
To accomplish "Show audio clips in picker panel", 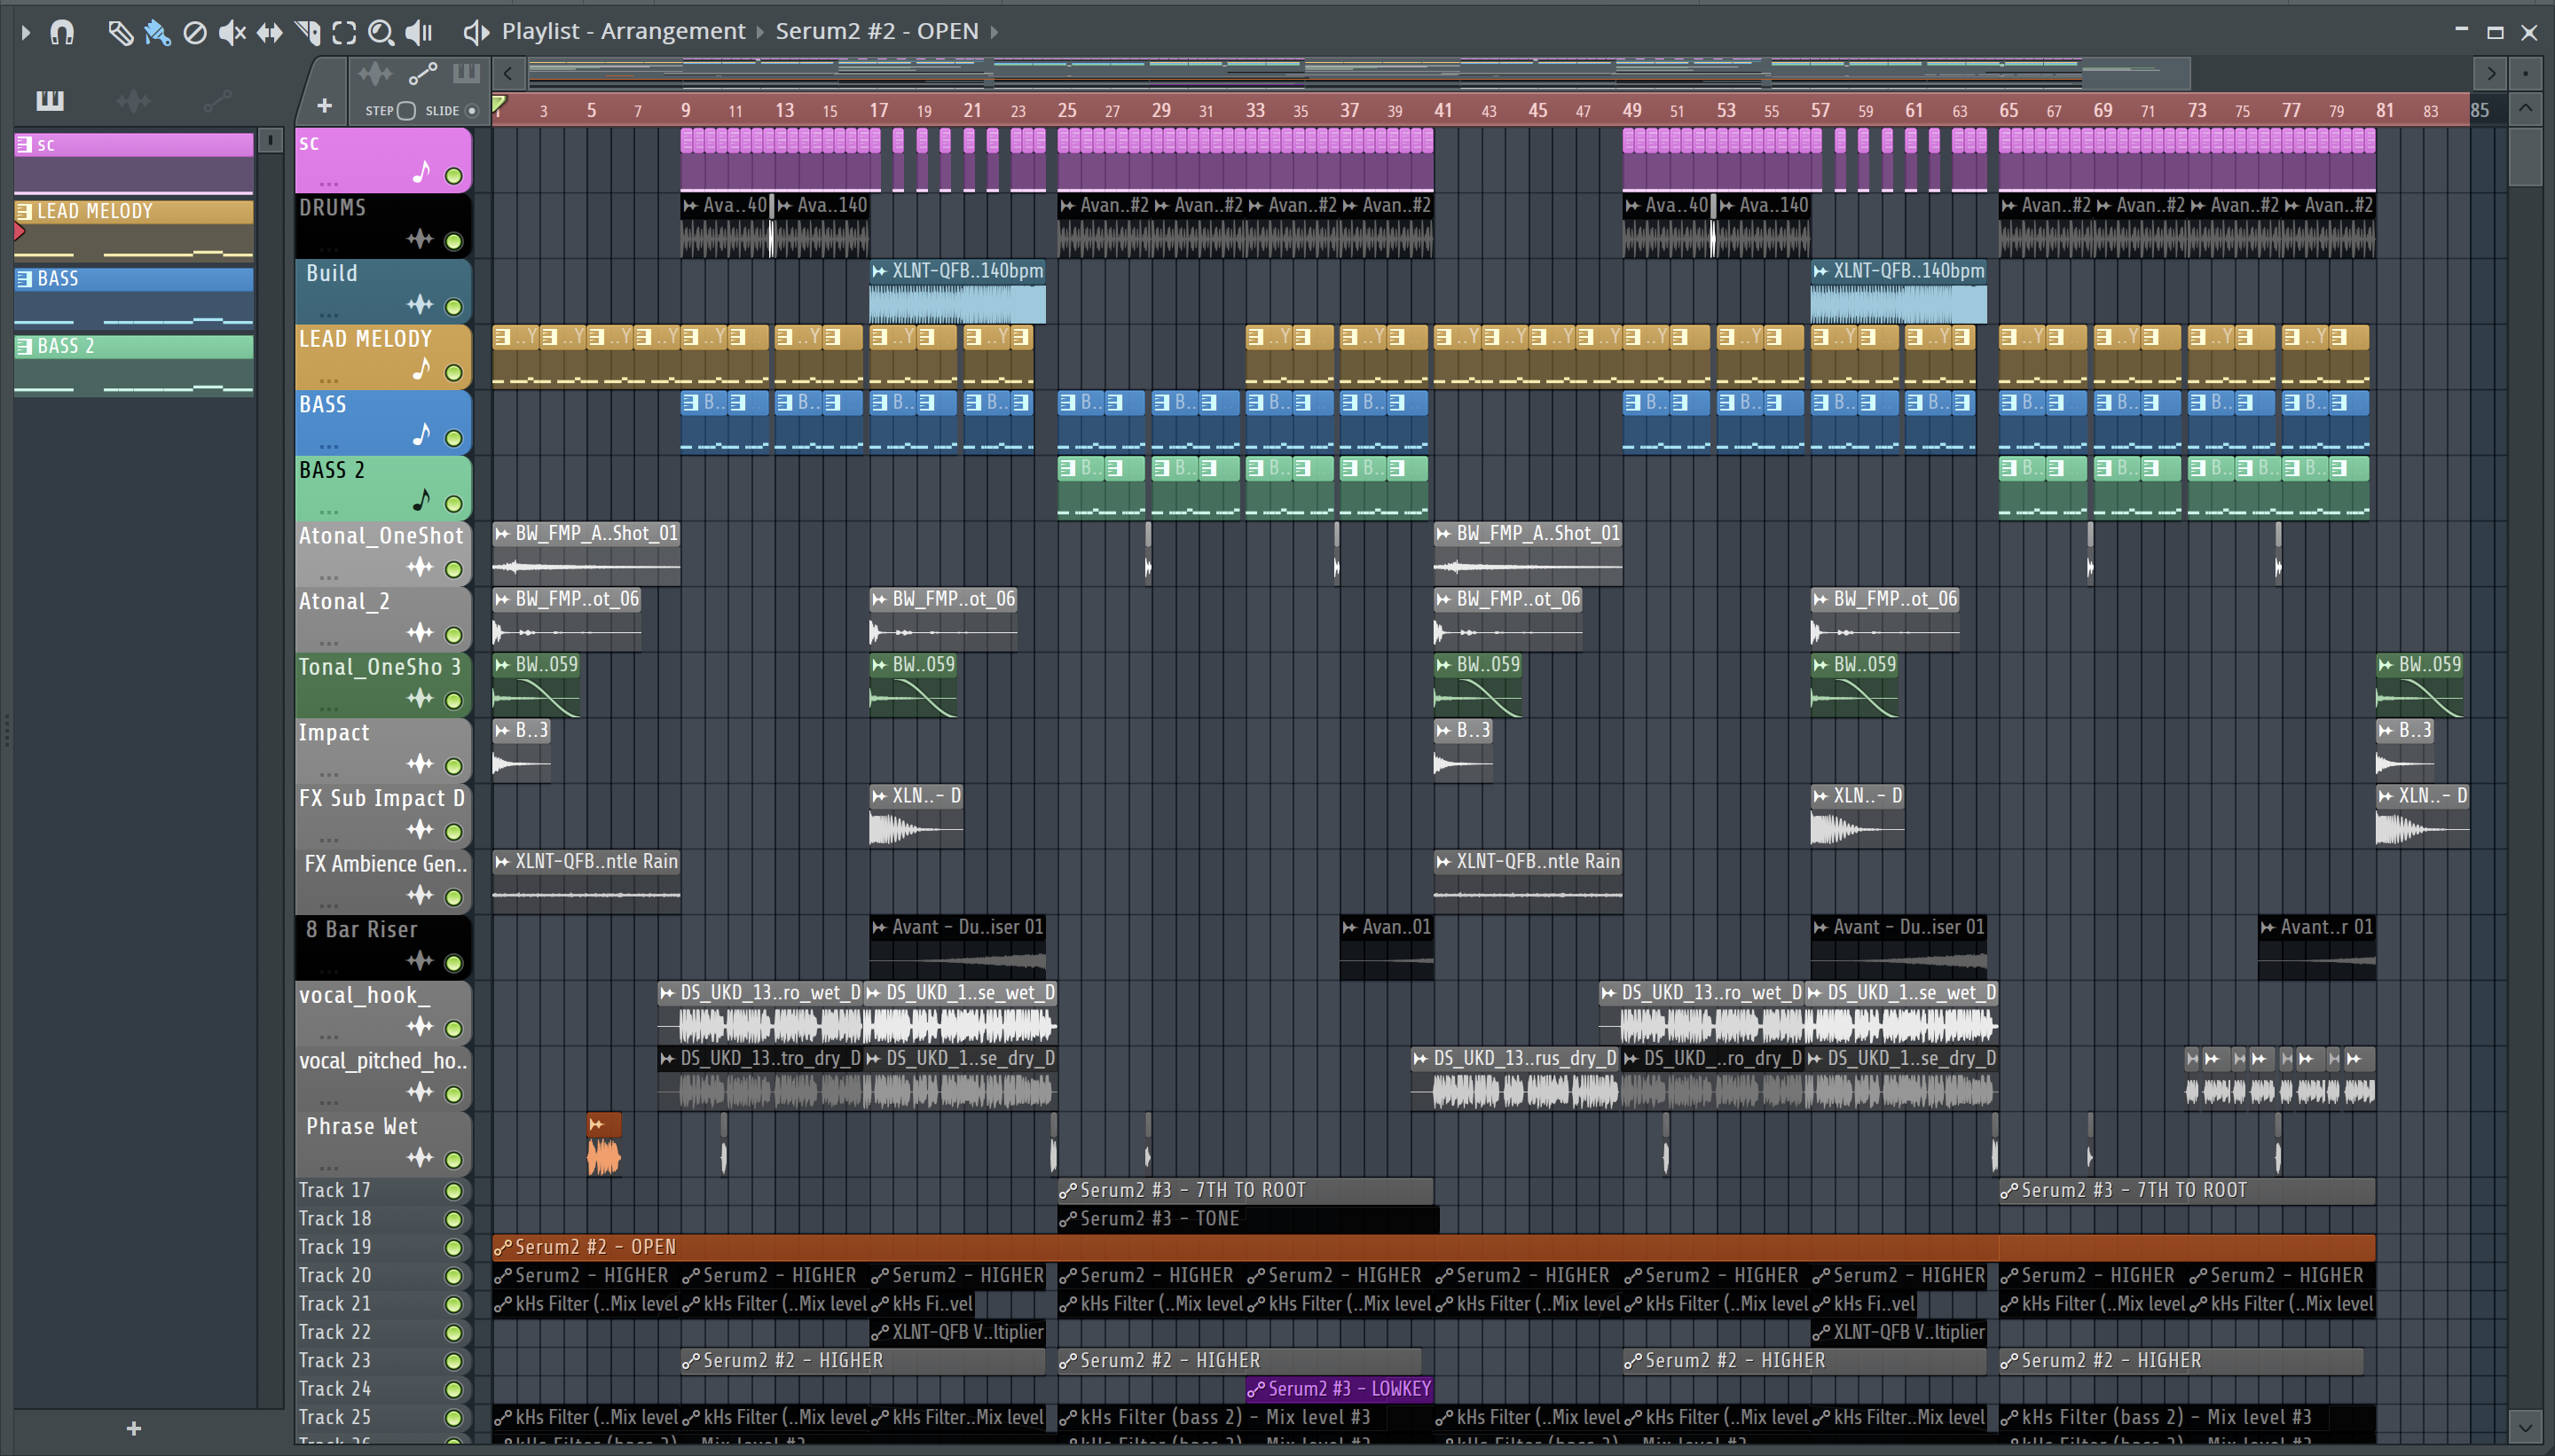I will pos(133,100).
